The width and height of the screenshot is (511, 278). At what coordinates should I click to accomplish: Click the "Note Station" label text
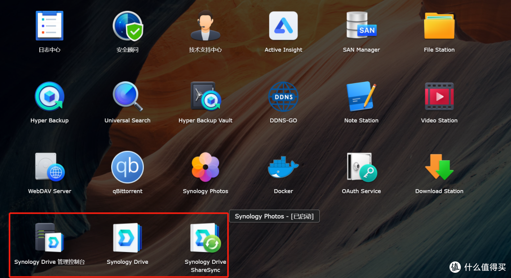[361, 121]
